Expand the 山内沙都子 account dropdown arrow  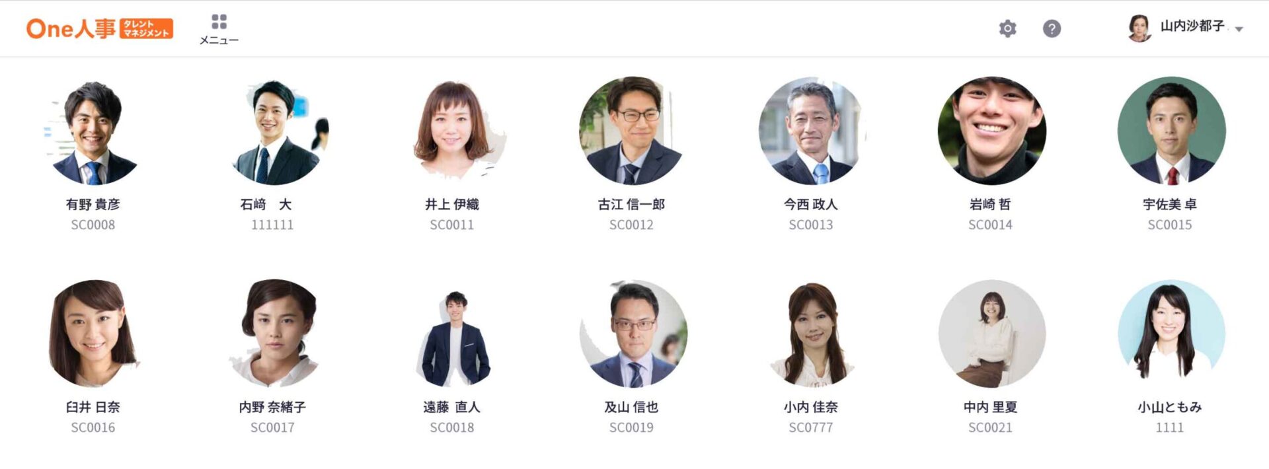point(1239,29)
